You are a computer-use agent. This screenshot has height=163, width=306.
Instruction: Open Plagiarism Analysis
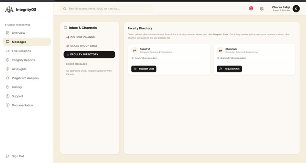point(27,78)
